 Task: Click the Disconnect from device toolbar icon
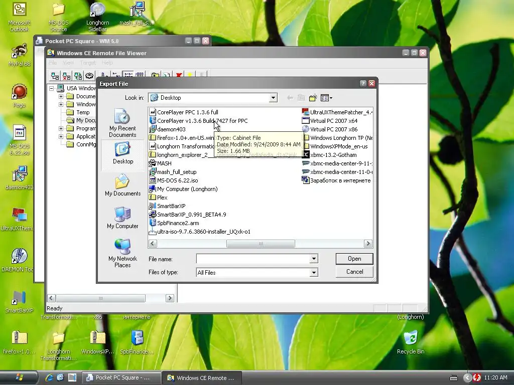(x=66, y=76)
